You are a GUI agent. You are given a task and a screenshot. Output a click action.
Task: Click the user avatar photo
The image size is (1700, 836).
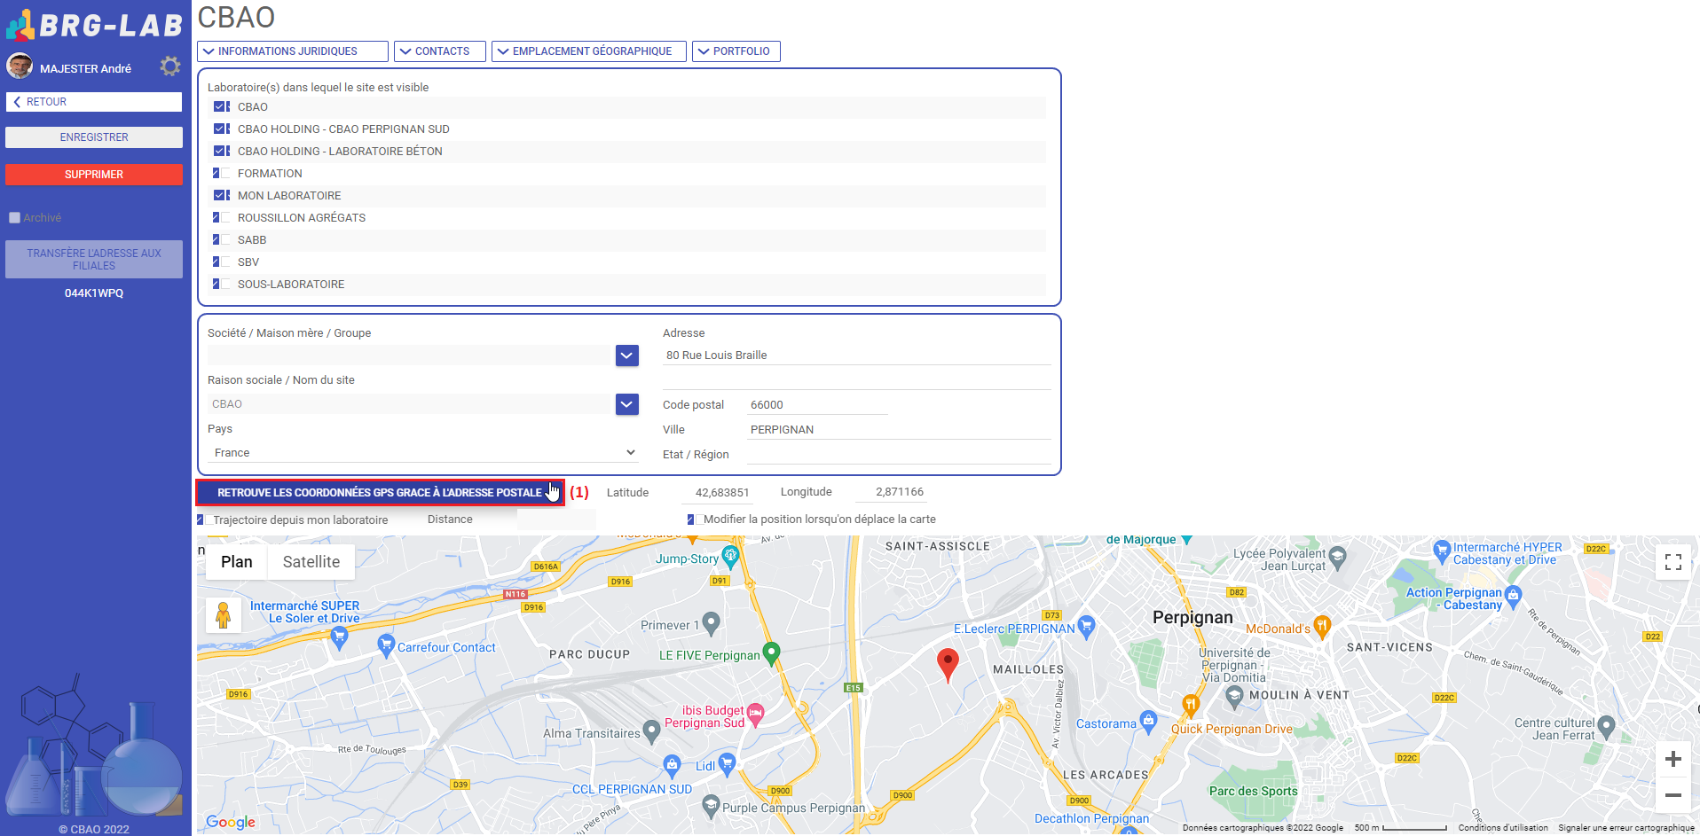pos(20,66)
